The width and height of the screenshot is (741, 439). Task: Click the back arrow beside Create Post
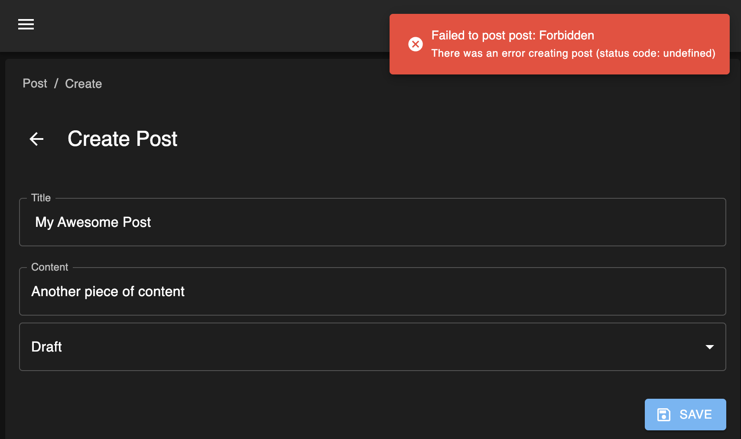37,139
